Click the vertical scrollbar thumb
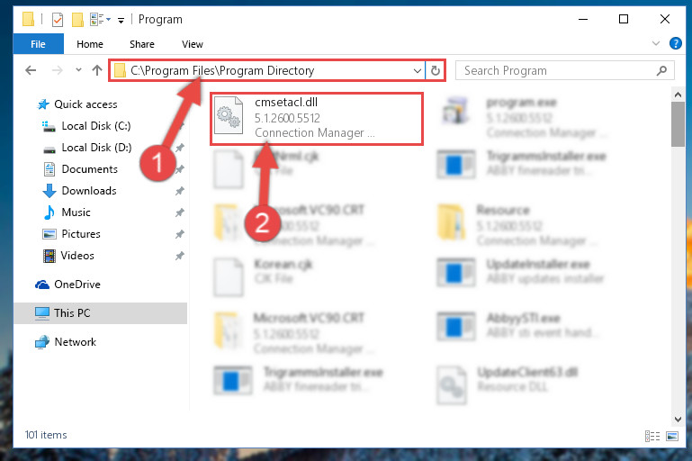The height and width of the screenshot is (461, 692). click(x=678, y=124)
